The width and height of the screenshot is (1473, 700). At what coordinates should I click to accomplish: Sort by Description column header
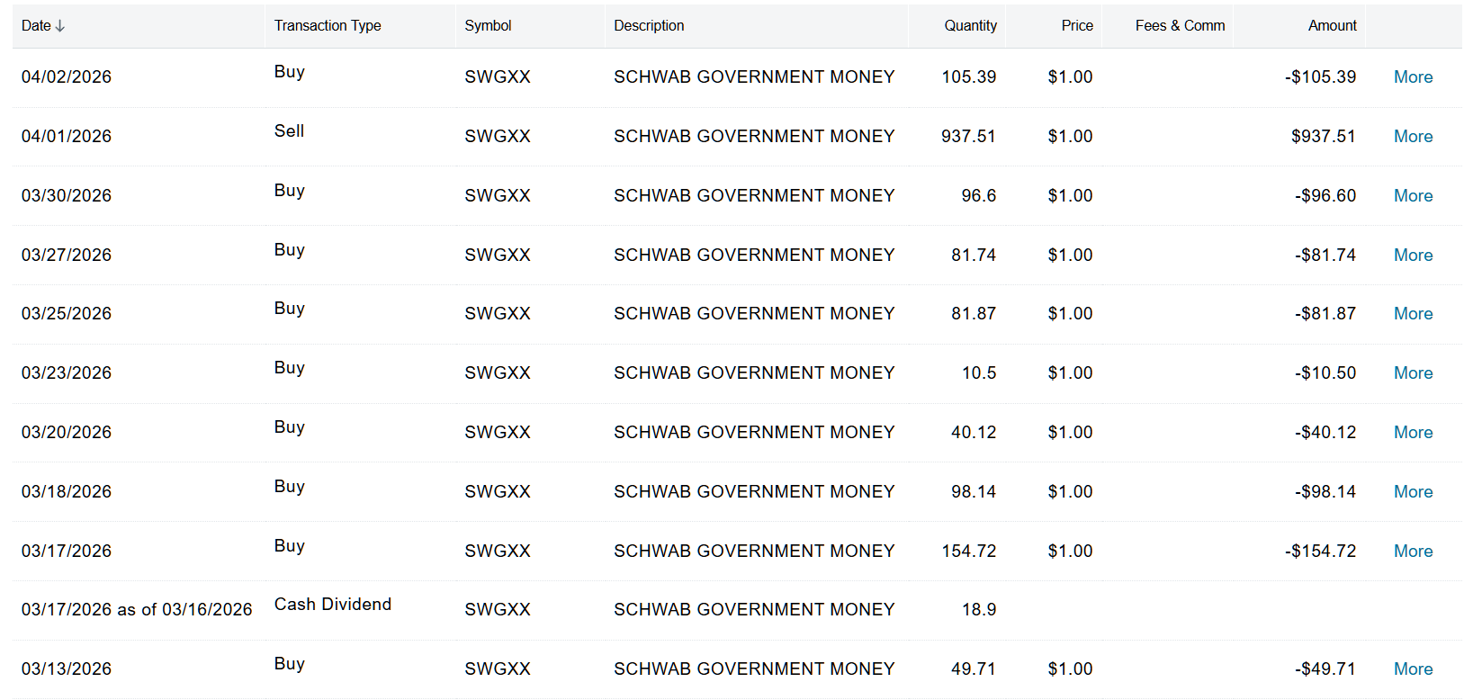coord(649,26)
